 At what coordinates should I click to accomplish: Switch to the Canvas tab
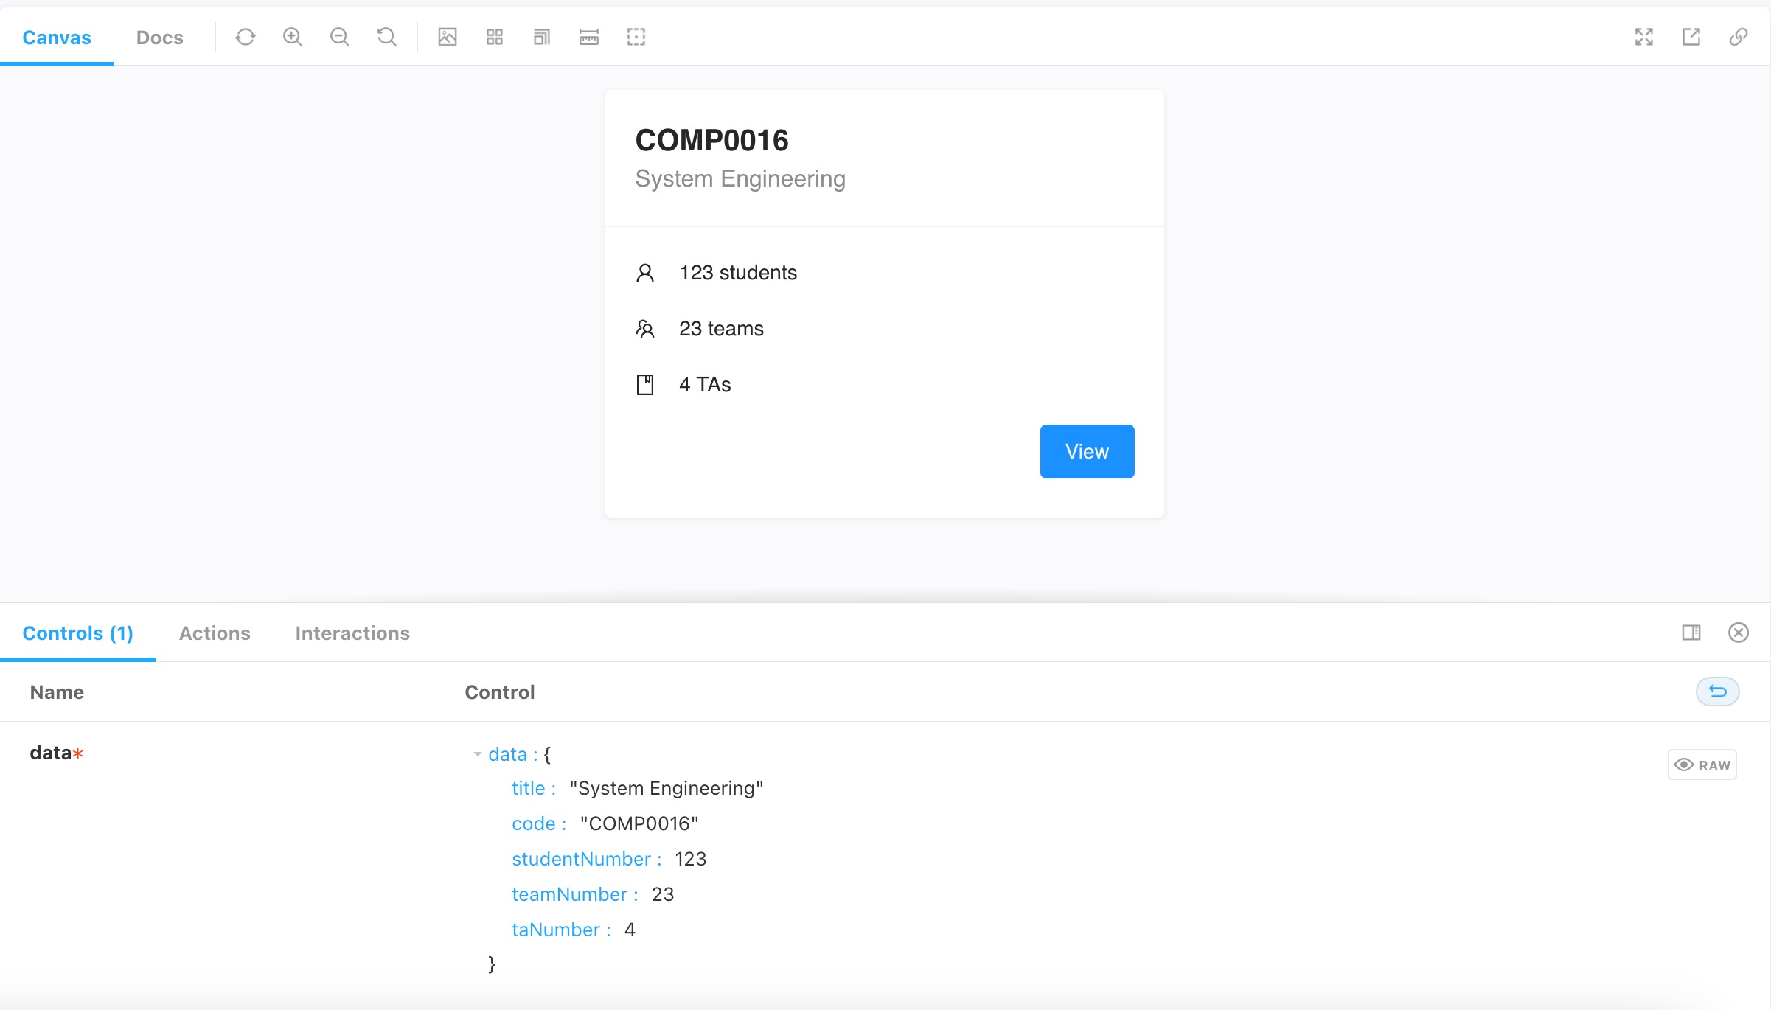[x=57, y=38]
